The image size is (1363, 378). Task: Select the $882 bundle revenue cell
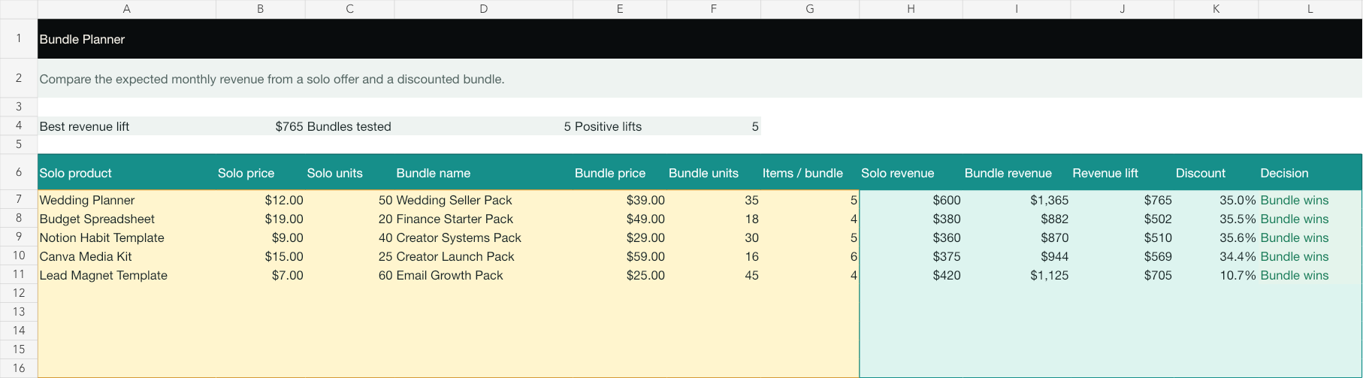coord(1017,219)
